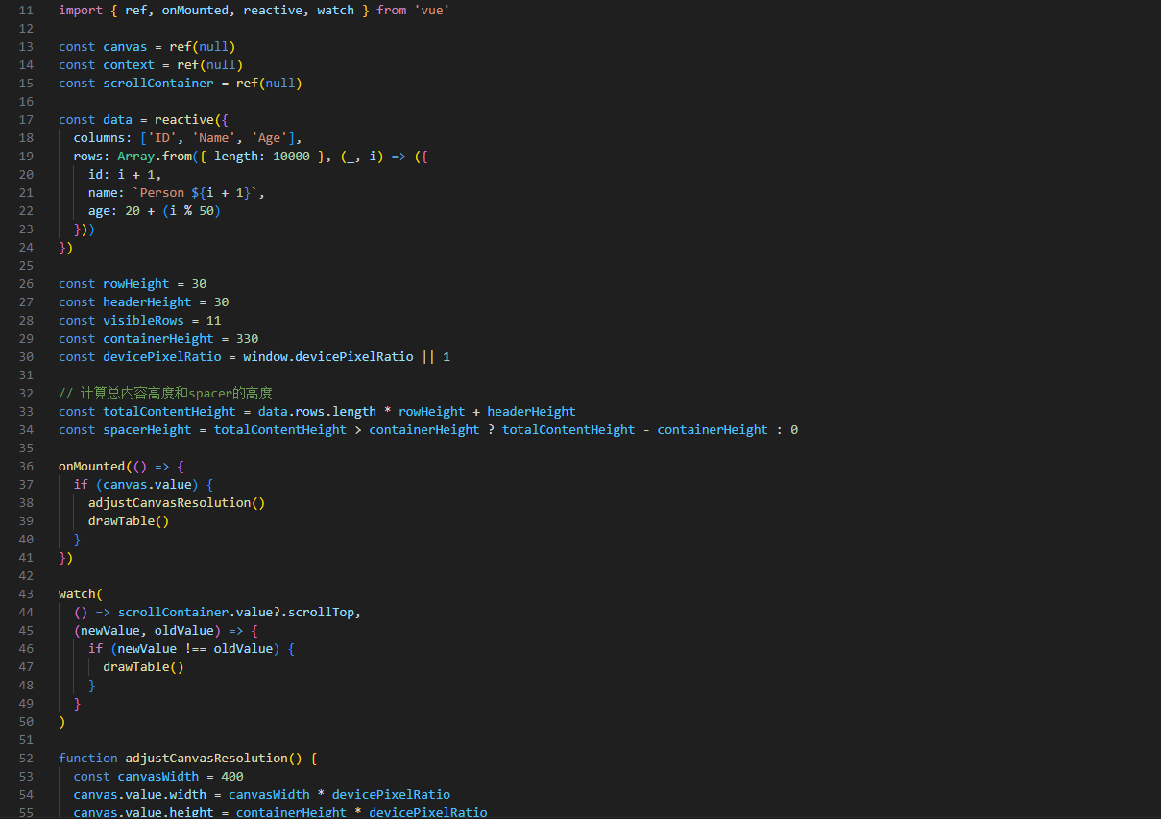The height and width of the screenshot is (819, 1161).
Task: Click 'Array' in the rows definition
Action: coord(136,156)
